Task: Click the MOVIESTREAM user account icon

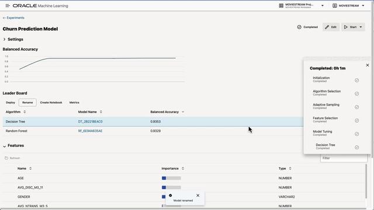Action: (x=335, y=5)
